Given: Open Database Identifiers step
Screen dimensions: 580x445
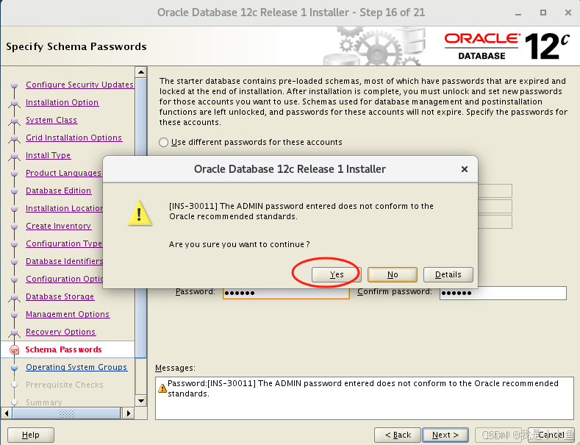Looking at the screenshot, I should coord(64,261).
